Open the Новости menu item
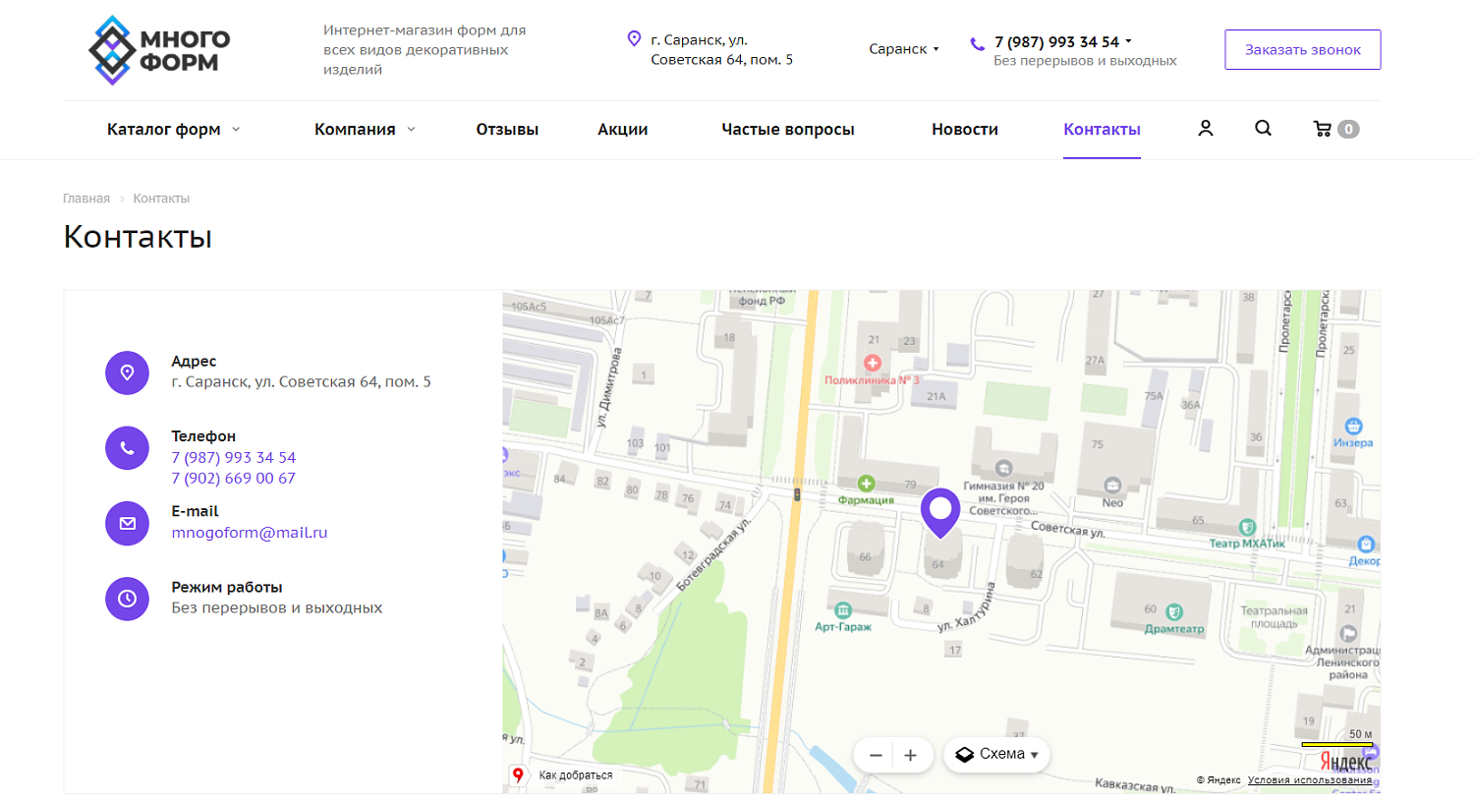Viewport: 1474px width, 804px height. pyautogui.click(x=964, y=129)
